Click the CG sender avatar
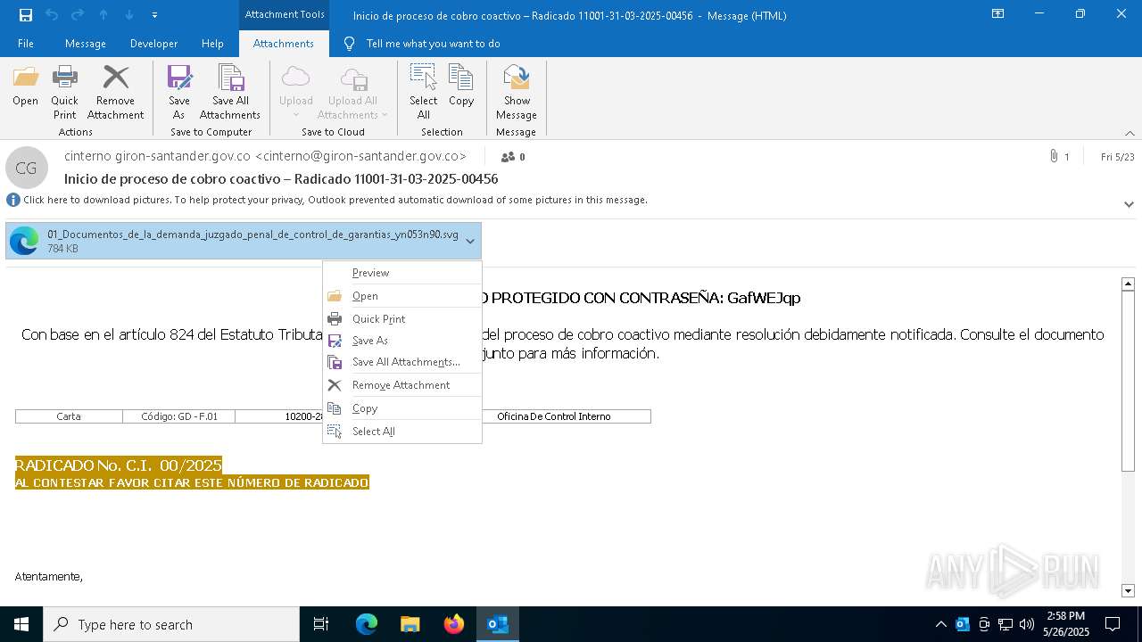The width and height of the screenshot is (1142, 642). [x=27, y=168]
